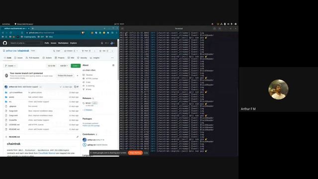318x179 pixels.
Task: Open the Unwatch notifications dropdown
Action: coord(71,51)
